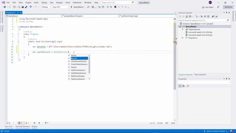Click the warning count indicator

[x=27, y=123]
